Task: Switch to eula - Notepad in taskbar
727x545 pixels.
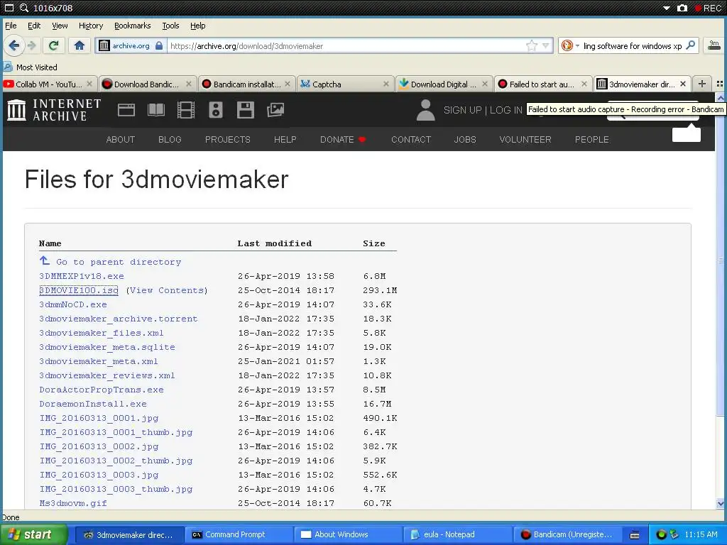Action: (x=458, y=534)
